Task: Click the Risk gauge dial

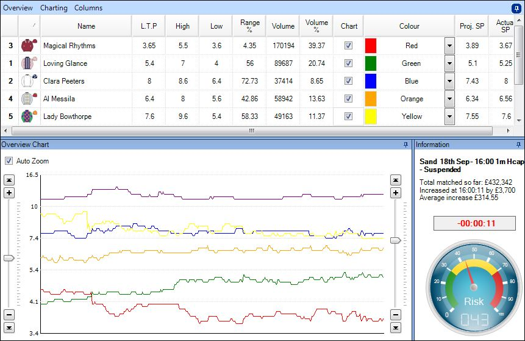Action: (x=473, y=287)
